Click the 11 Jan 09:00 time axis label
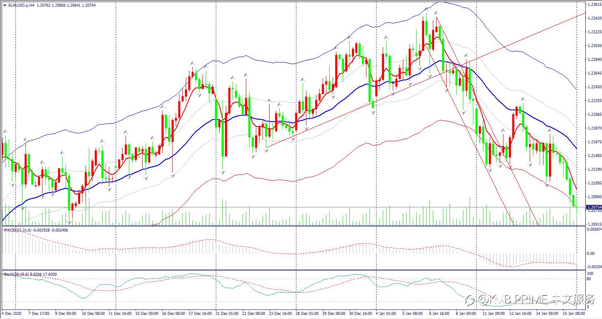This screenshot has width=602, height=319. [493, 314]
